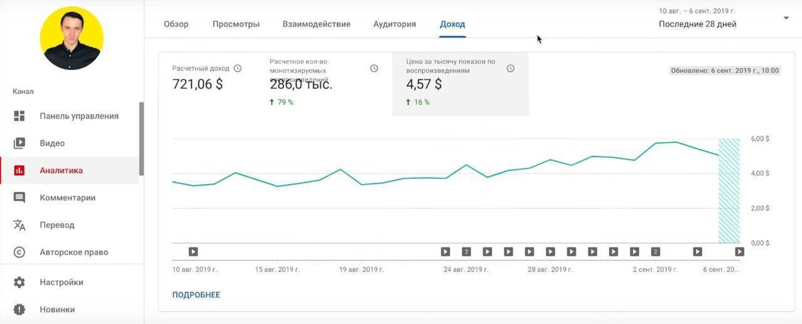
Task: Open the Последние 28 дней period selector
Action: 697,24
